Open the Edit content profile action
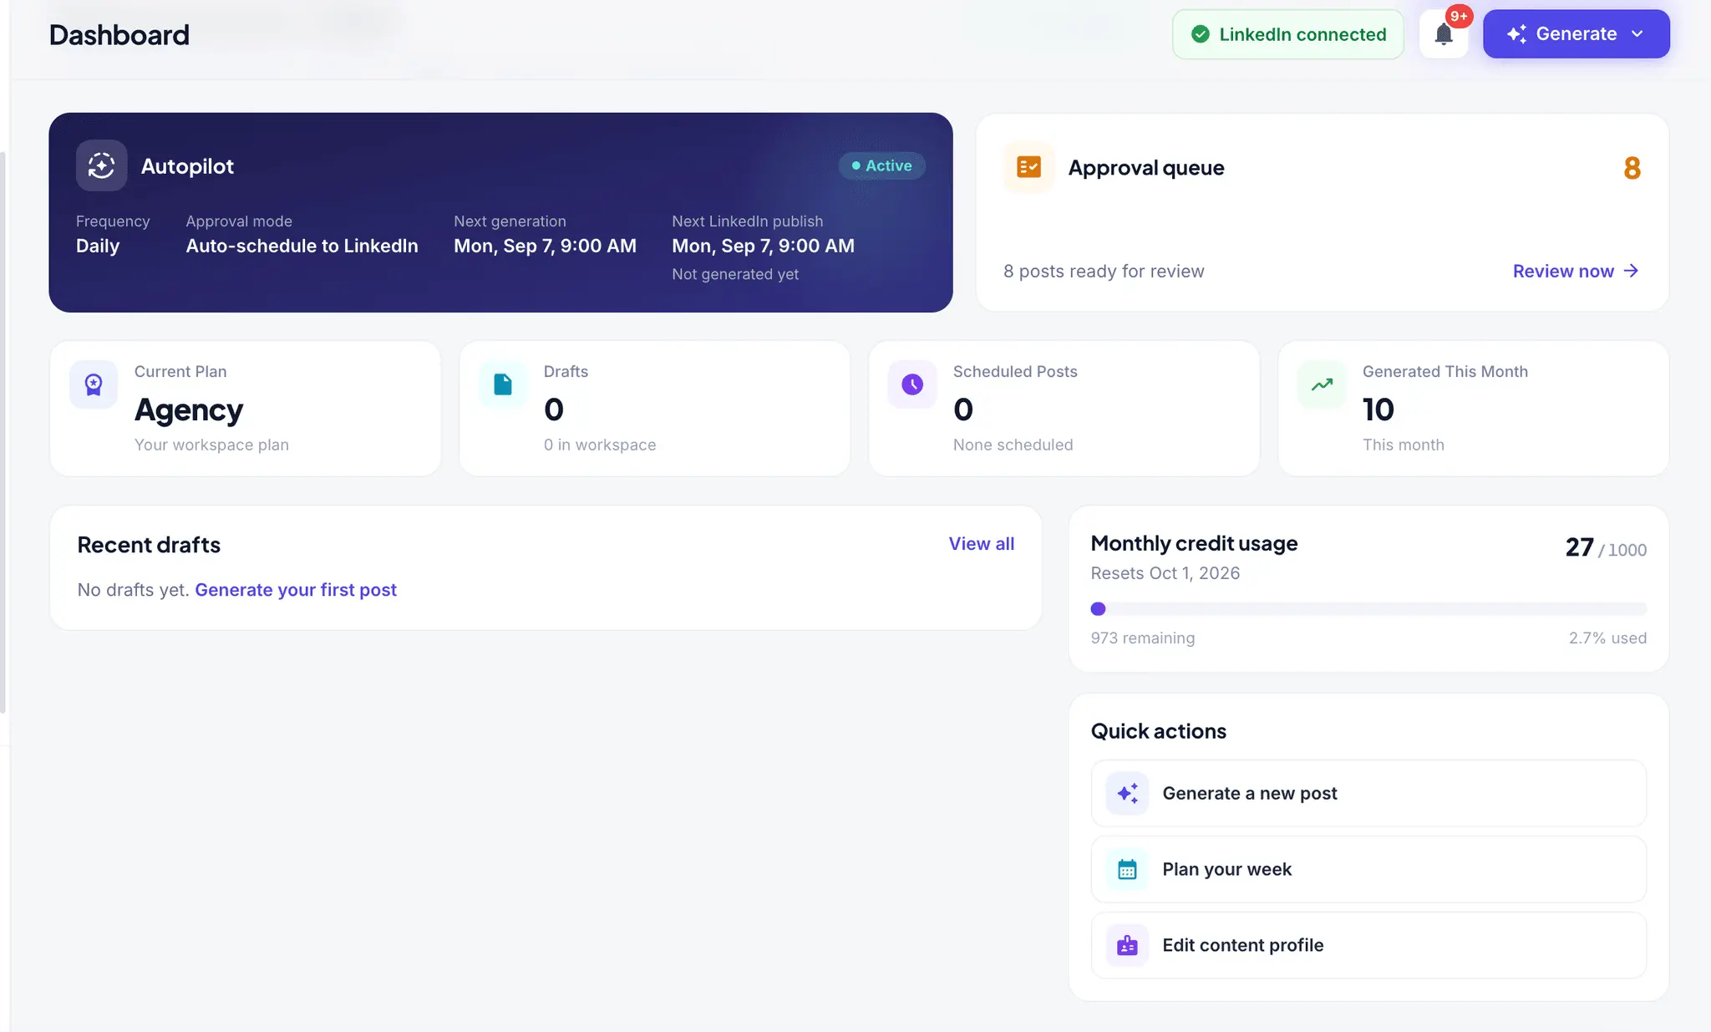Screen dimensions: 1711x1032 coord(1368,945)
